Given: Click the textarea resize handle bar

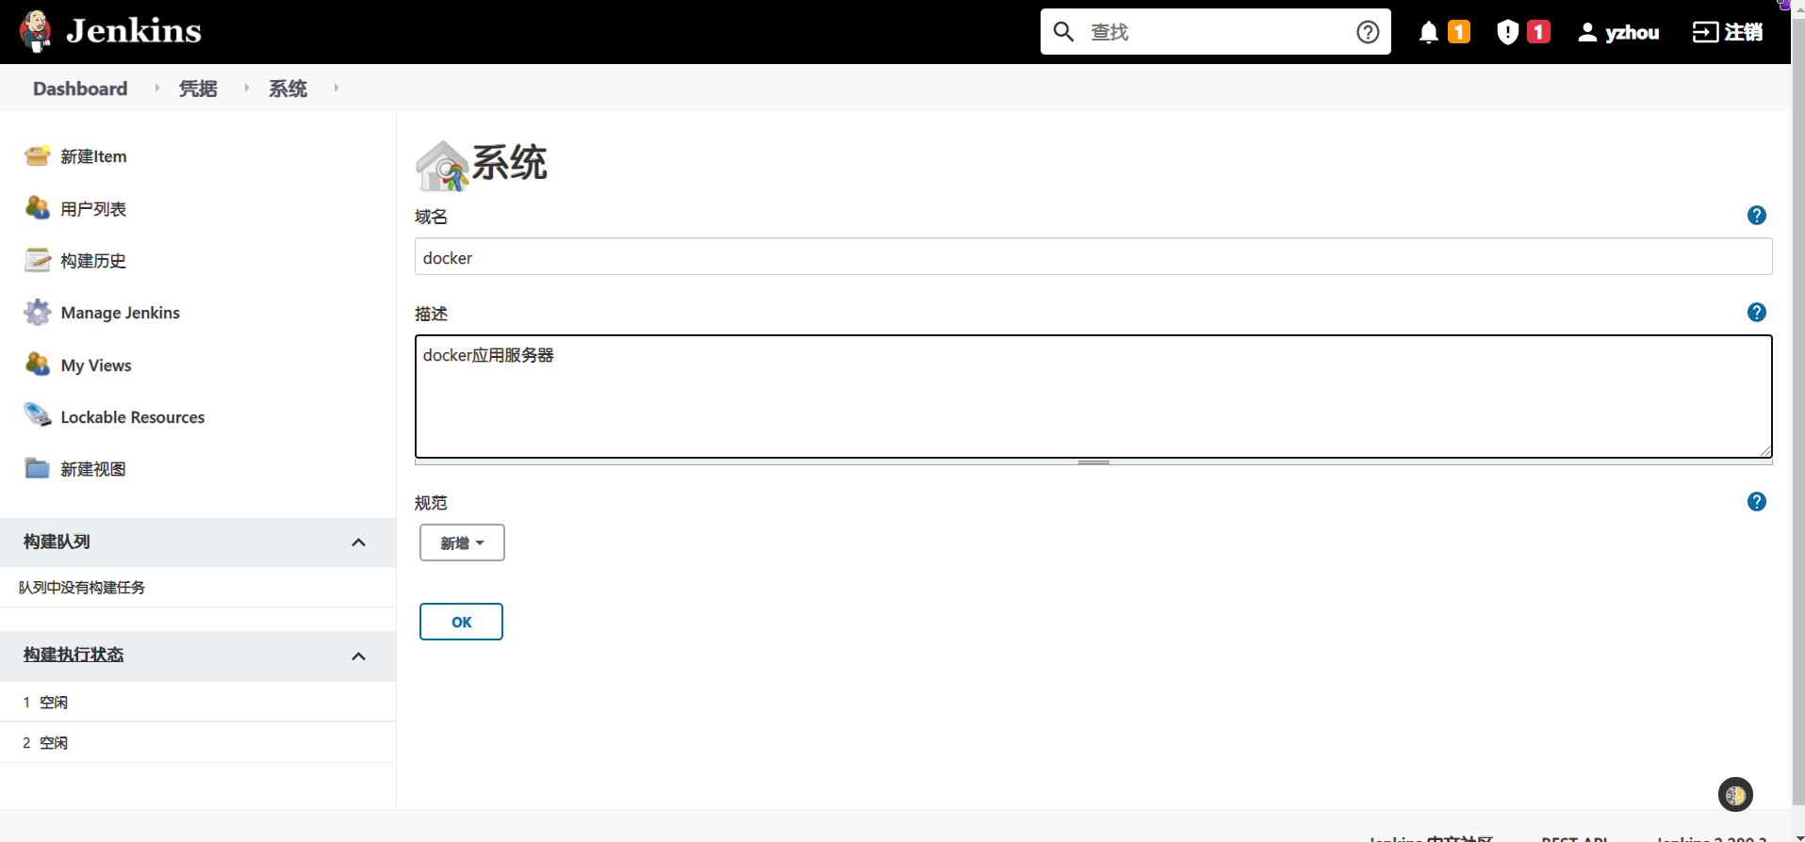Looking at the screenshot, I should (x=1093, y=462).
